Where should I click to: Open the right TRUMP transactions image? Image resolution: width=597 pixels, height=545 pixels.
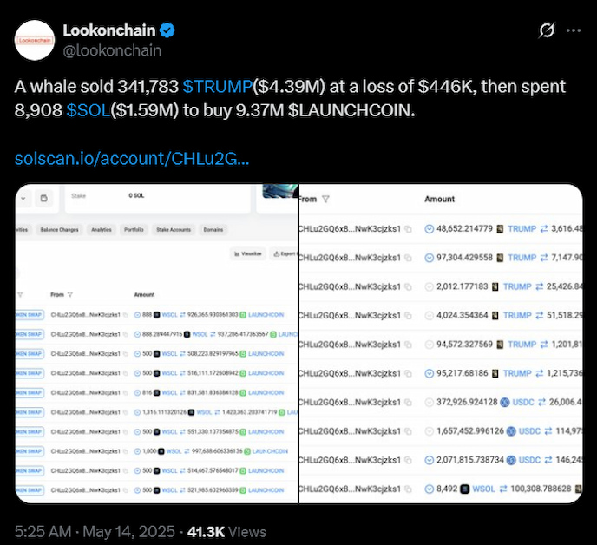[x=441, y=344]
